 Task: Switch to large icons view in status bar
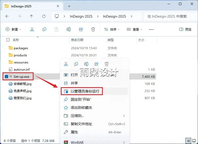(194, 141)
